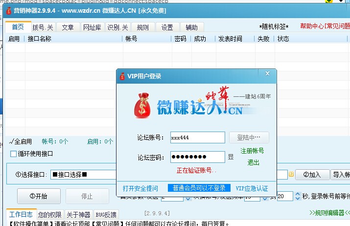Select the 网址库 tab

coord(92,27)
